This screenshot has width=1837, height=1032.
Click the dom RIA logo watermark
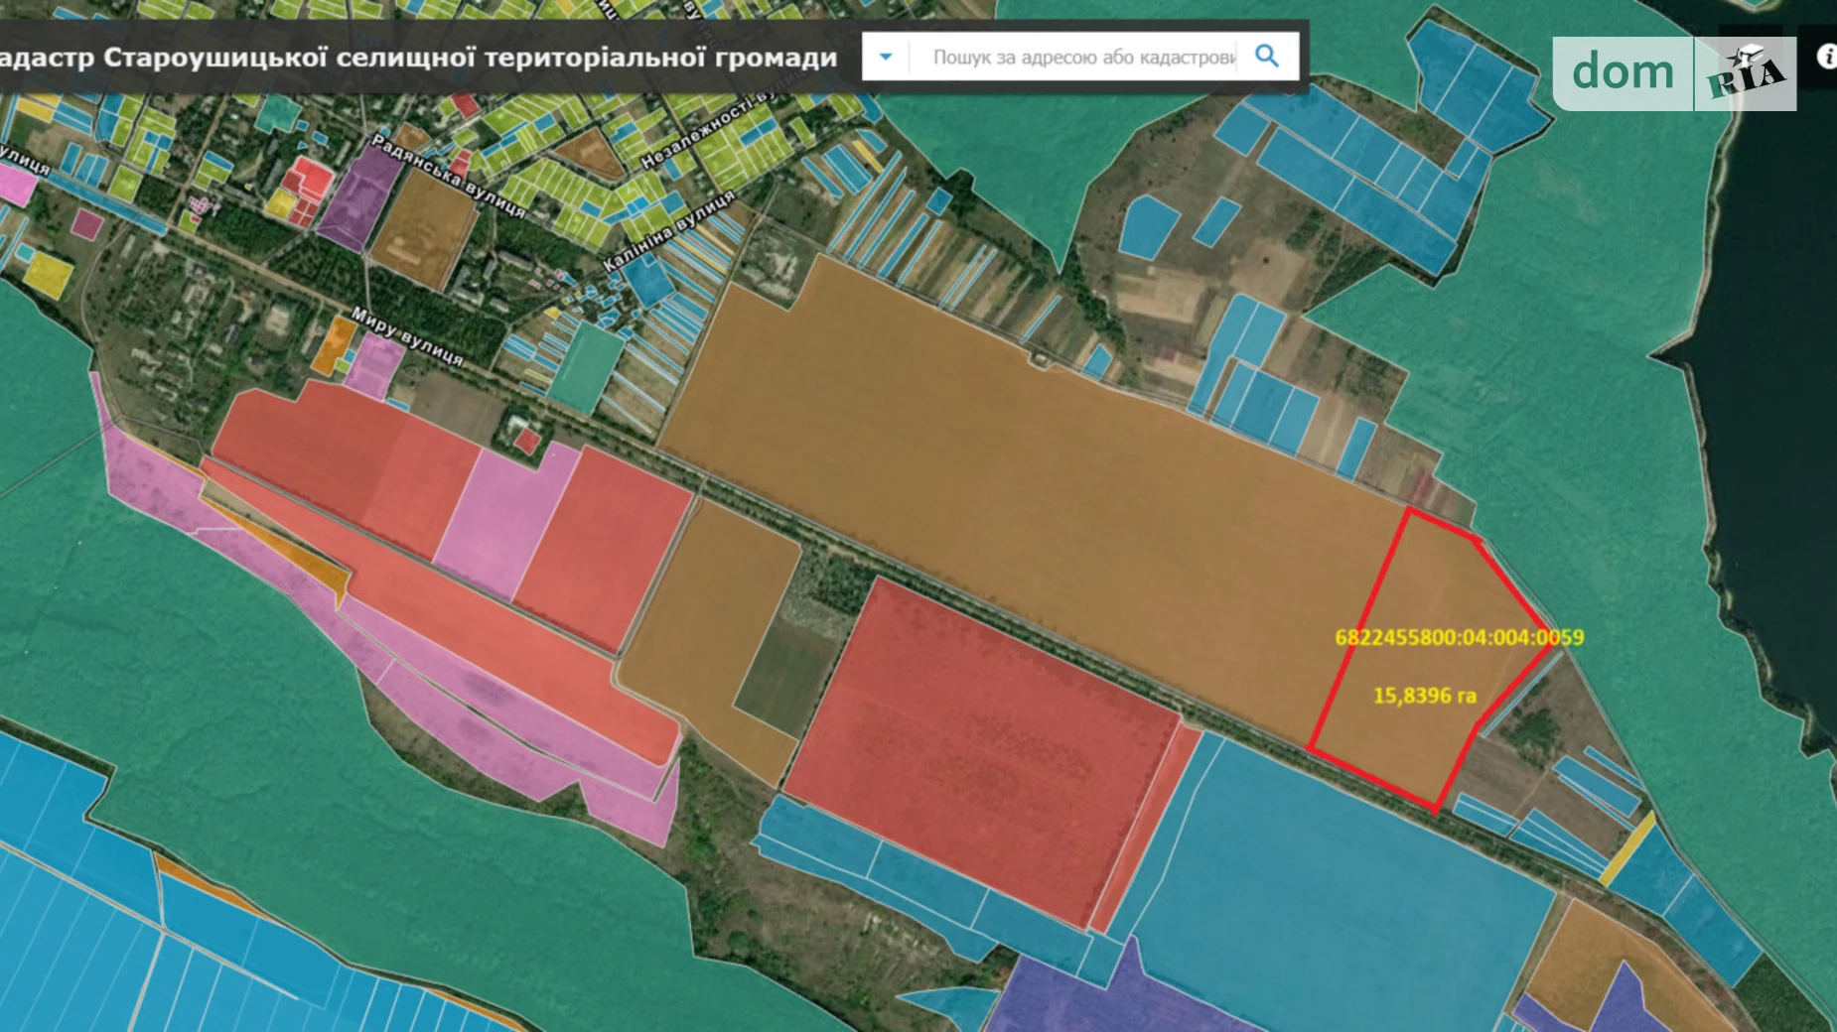pos(1673,73)
